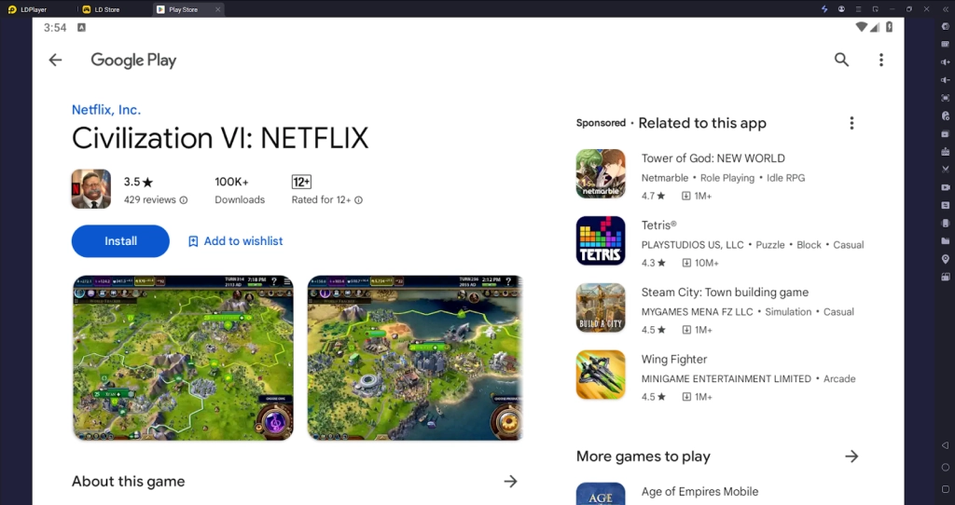Click Install APK icon in the sidebar
The image size is (955, 505).
[946, 152]
